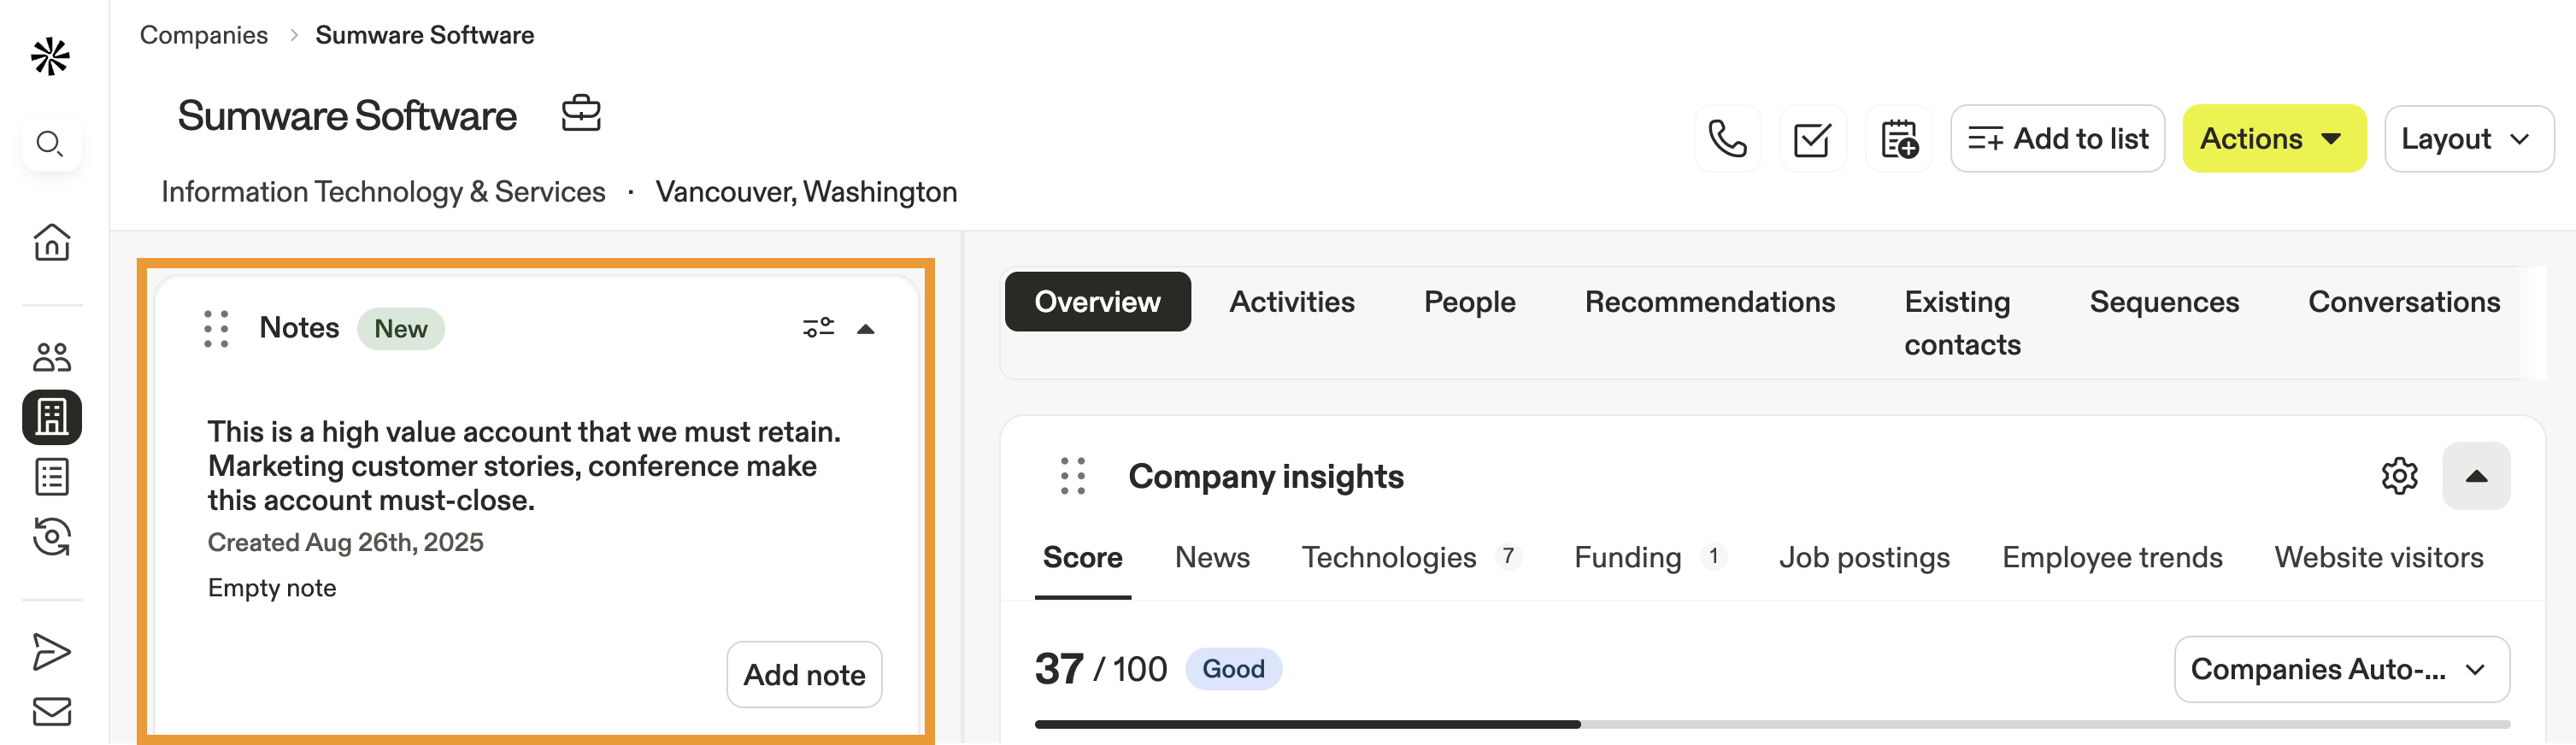2576x745 pixels.
Task: Open the Layout dropdown
Action: click(x=2468, y=139)
